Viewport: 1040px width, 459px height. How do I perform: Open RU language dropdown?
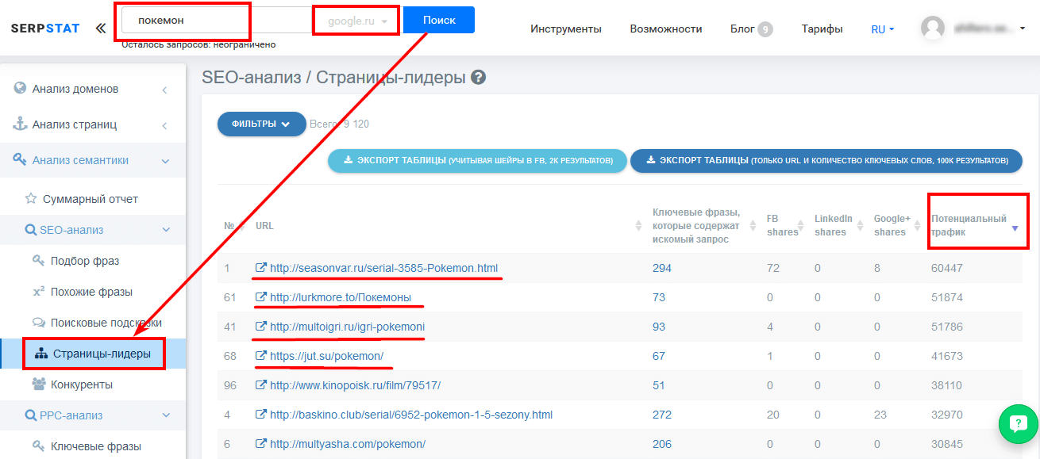882,29
